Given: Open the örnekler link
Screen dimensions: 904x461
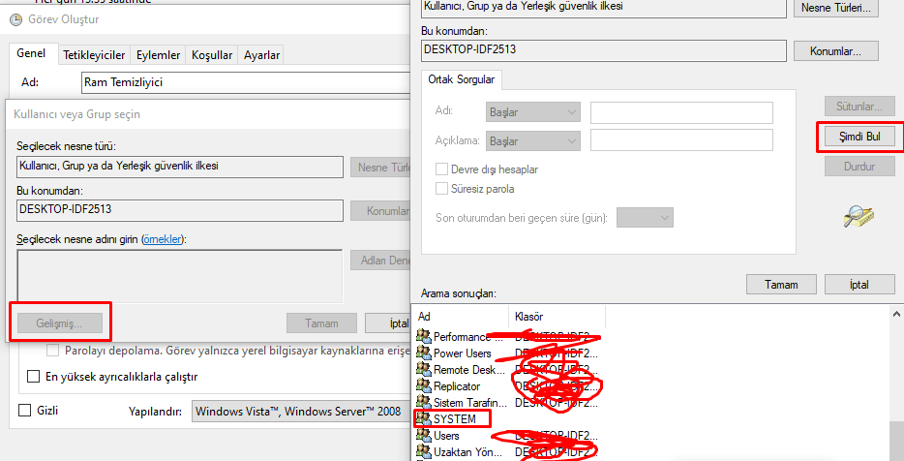Looking at the screenshot, I should pos(162,239).
